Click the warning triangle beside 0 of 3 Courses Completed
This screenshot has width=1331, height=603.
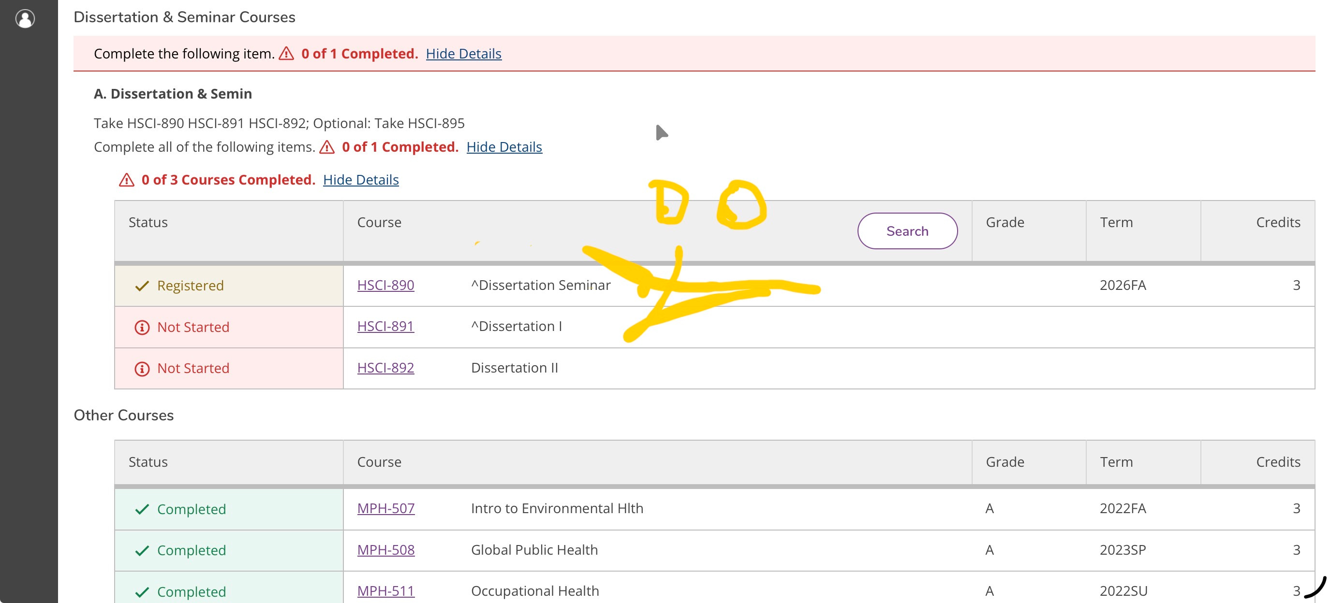127,180
